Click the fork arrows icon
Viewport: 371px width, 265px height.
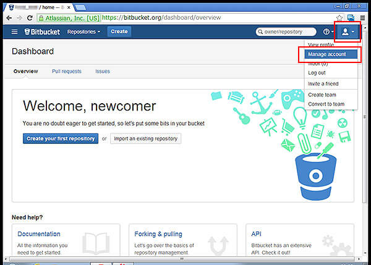click(x=218, y=246)
